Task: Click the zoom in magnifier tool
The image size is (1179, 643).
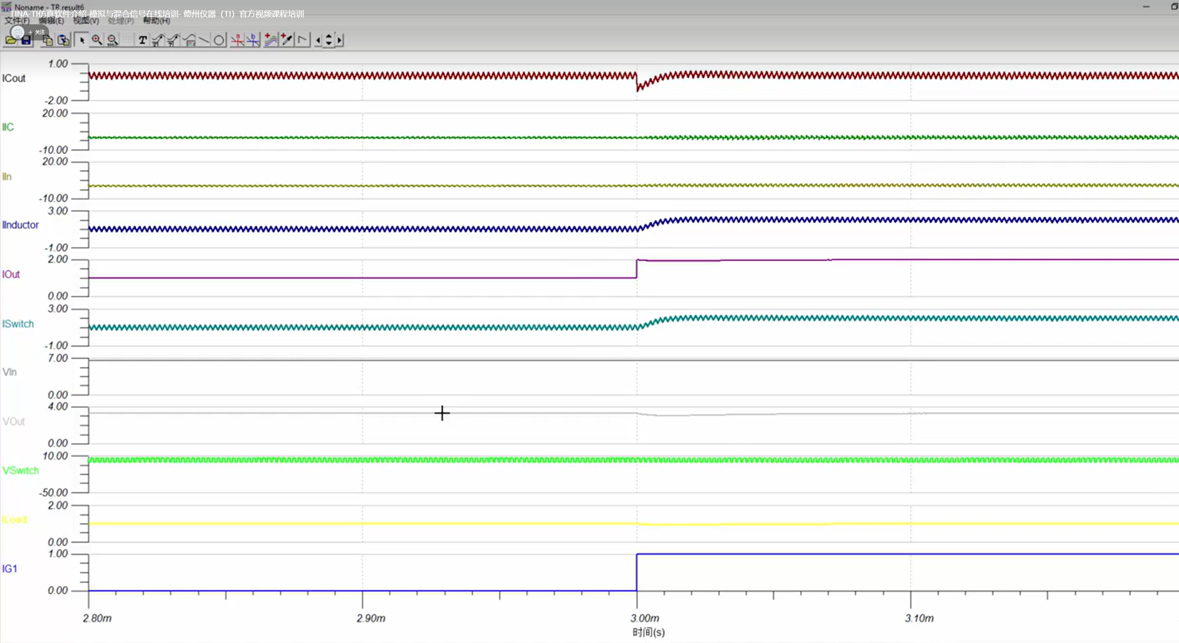Action: pos(97,40)
